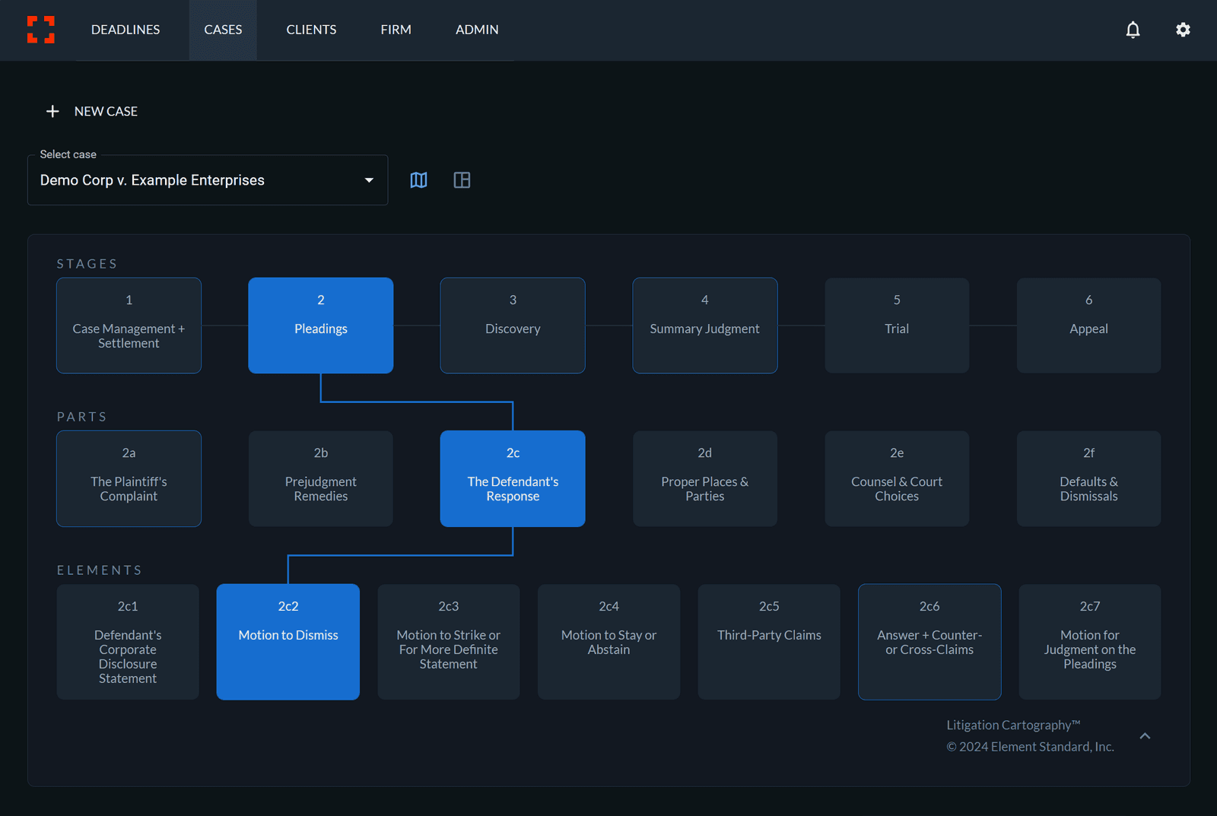1217x816 pixels.
Task: Switch to the map view icon
Action: click(418, 180)
